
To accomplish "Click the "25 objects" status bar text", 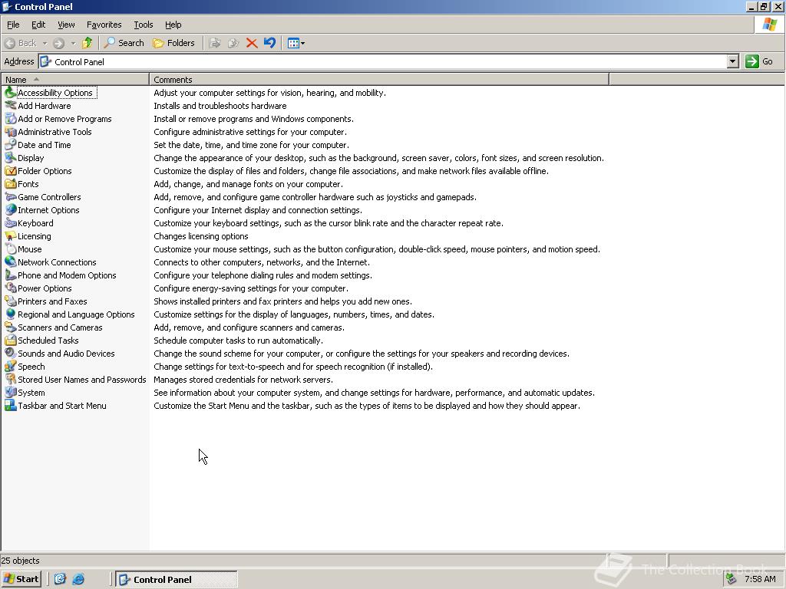I will tap(20, 561).
